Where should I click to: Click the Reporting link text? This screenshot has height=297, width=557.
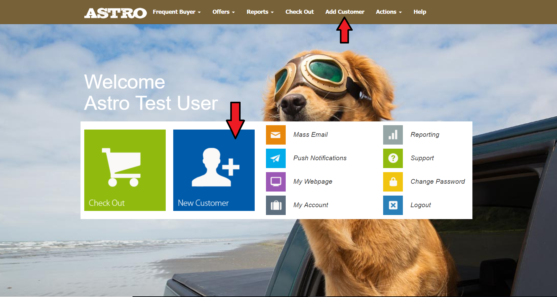(425, 135)
